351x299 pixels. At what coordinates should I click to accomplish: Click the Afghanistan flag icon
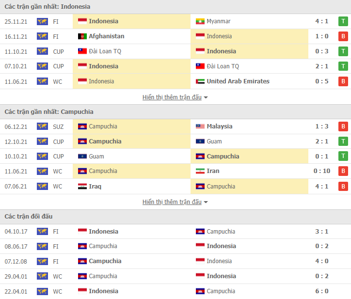82,36
